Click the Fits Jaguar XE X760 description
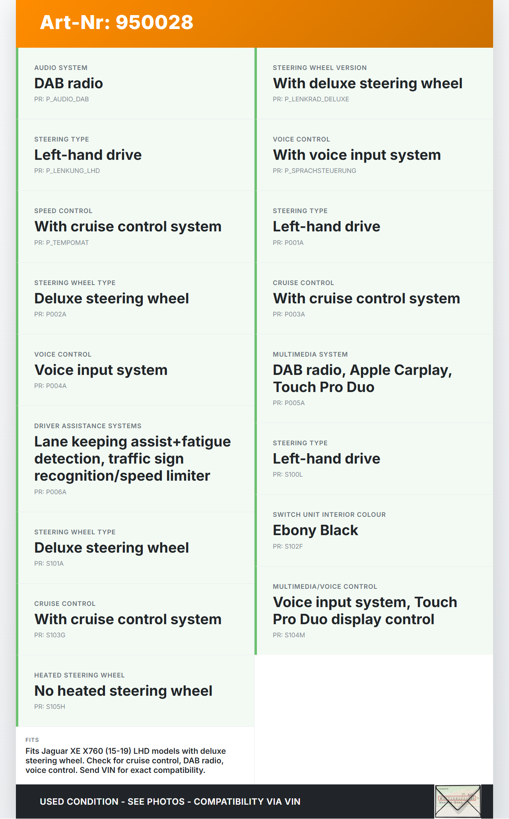The width and height of the screenshot is (509, 819). [x=126, y=761]
